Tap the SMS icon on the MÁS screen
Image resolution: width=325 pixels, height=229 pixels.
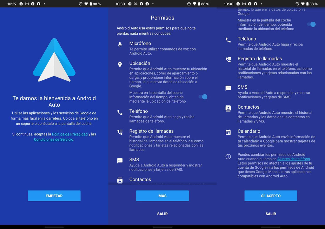[120, 161]
